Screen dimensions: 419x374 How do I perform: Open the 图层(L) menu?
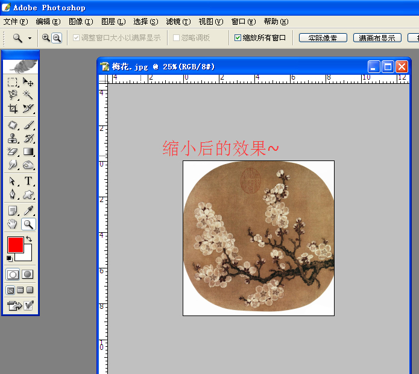click(113, 22)
